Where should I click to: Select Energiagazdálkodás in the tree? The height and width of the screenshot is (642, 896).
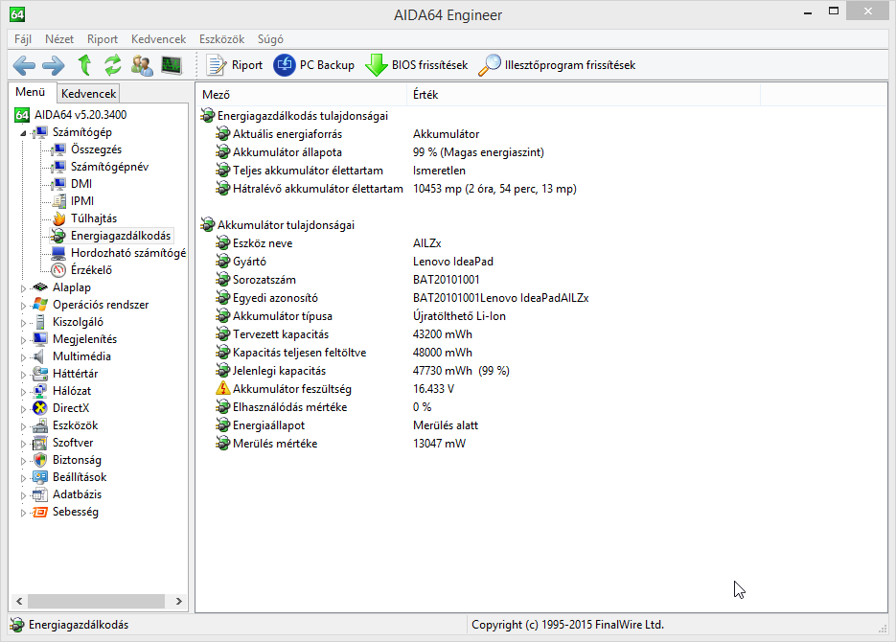coord(121,236)
